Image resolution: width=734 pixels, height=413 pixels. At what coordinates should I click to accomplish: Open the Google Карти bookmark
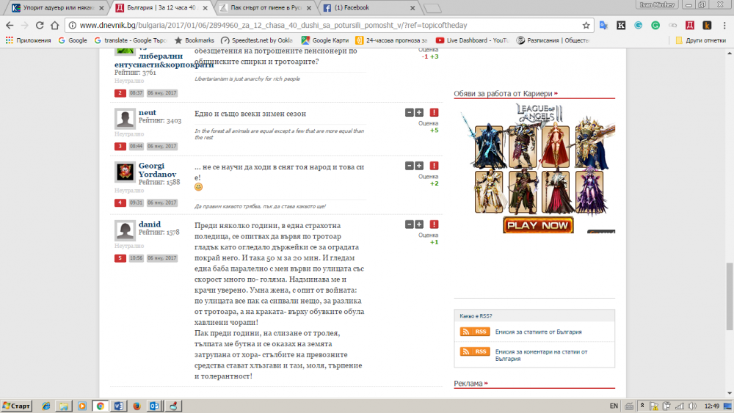324,40
